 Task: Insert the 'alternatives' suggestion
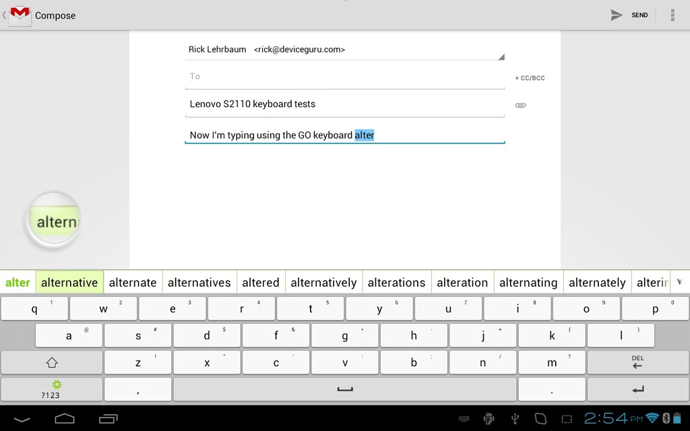[199, 282]
